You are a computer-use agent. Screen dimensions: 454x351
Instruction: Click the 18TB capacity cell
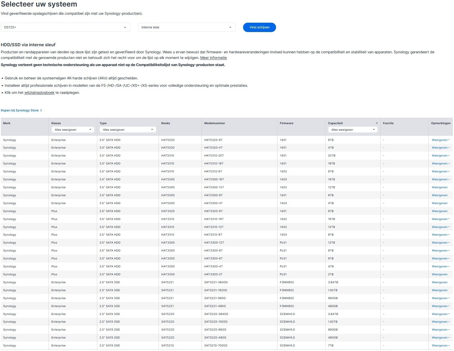pos(331,164)
